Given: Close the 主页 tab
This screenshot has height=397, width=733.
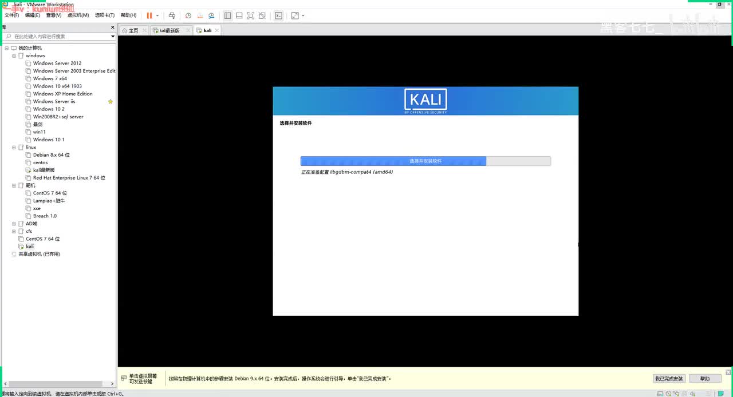Looking at the screenshot, I should click(144, 30).
